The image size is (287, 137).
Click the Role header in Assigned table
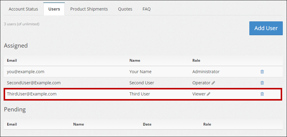pyautogui.click(x=196, y=61)
